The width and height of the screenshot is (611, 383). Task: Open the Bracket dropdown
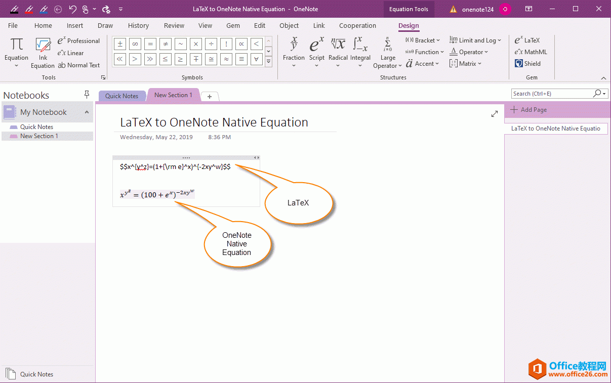pyautogui.click(x=422, y=39)
